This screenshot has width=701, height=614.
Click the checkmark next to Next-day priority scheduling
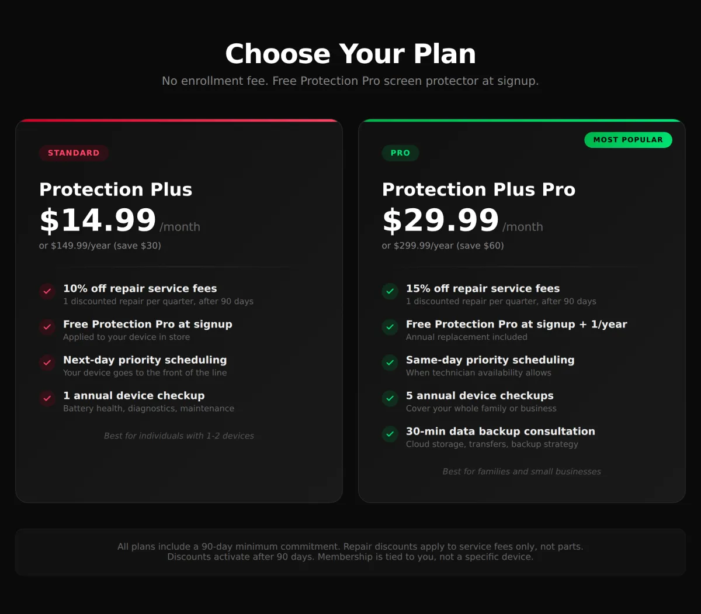[x=47, y=363]
